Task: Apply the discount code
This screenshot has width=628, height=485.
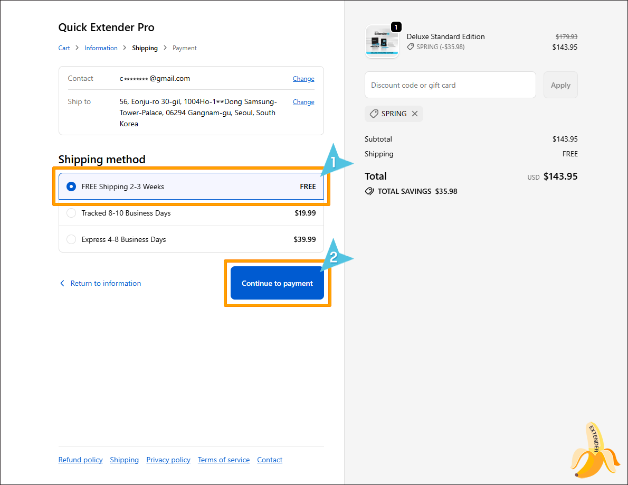Action: [x=560, y=85]
